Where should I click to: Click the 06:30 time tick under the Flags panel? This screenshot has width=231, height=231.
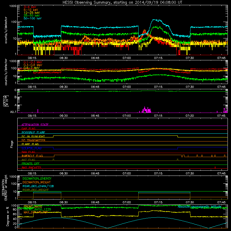pos(64,174)
